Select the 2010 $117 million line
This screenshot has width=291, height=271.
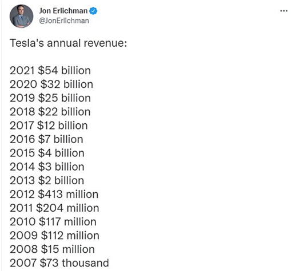(53, 222)
